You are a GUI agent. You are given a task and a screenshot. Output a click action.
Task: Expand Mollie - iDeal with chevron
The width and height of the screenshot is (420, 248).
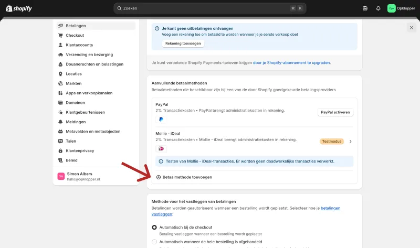[350, 141]
